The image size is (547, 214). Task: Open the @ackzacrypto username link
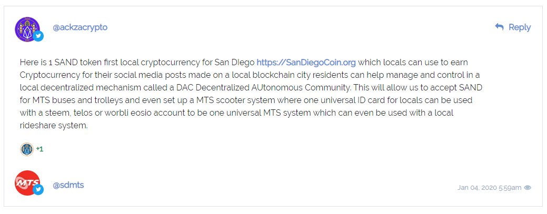pyautogui.click(x=80, y=27)
